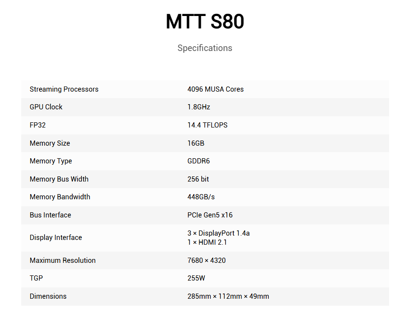Click the 4096 MUSA Cores value
409x313 pixels.
[x=216, y=89]
